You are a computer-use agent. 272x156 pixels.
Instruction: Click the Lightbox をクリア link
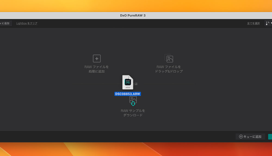click(27, 23)
